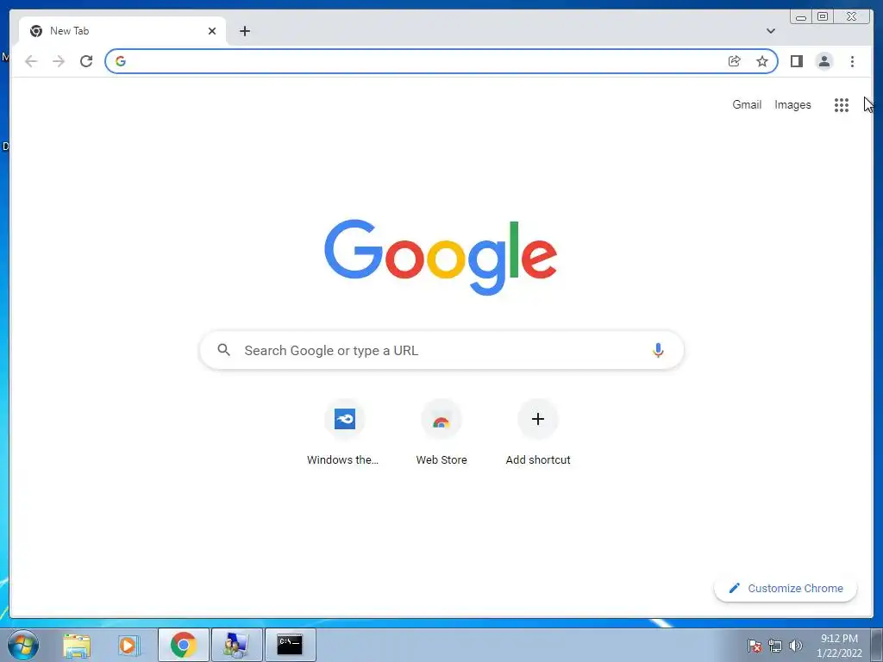The width and height of the screenshot is (883, 662).
Task: Reload the page with the refresh icon
Action: [x=86, y=61]
